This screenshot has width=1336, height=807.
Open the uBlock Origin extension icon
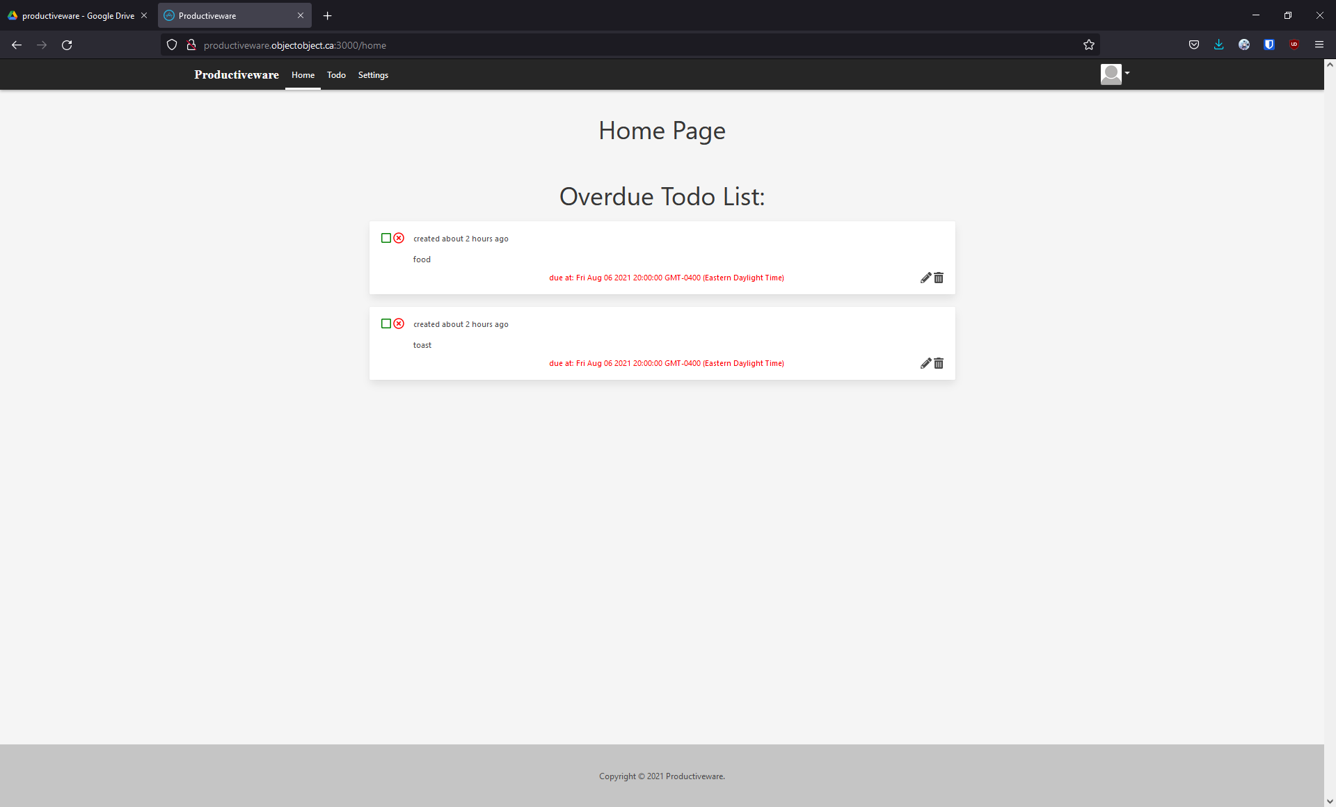click(1294, 45)
